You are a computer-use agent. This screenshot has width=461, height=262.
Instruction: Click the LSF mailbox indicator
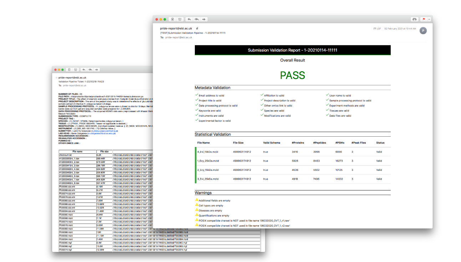377,28
